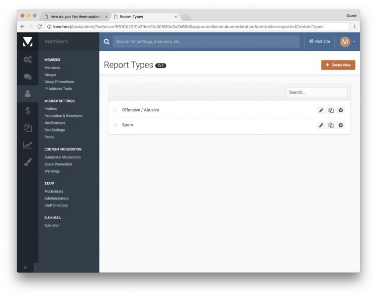The height and width of the screenshot is (297, 377).
Task: Close the Report Types browser tab
Action: (176, 17)
